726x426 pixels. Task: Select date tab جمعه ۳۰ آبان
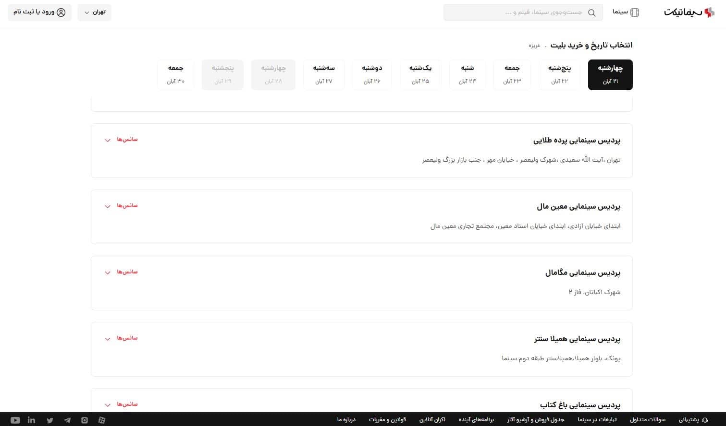click(x=175, y=75)
